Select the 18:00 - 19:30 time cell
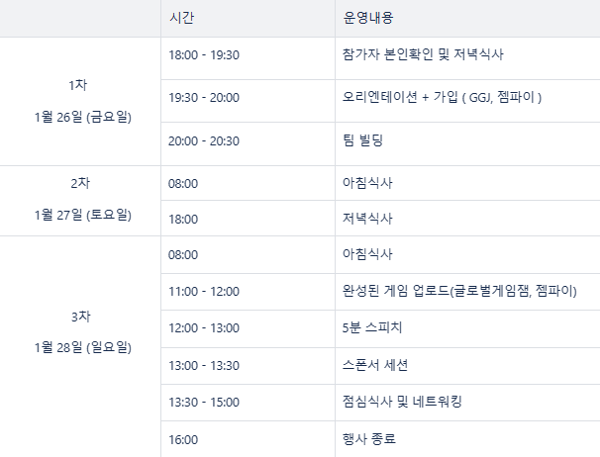This screenshot has width=600, height=457. tap(205, 55)
